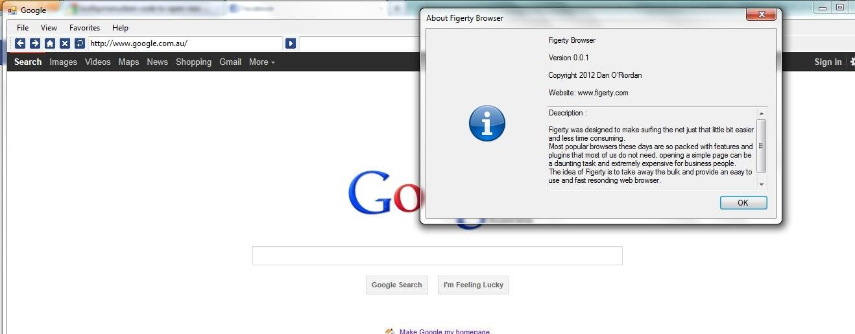The width and height of the screenshot is (855, 334).
Task: Click the description scroll up arrow
Action: pyautogui.click(x=762, y=113)
